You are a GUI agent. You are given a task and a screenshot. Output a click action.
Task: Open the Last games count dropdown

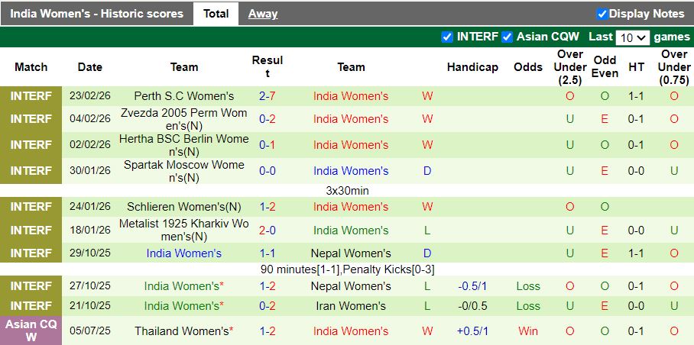[633, 37]
